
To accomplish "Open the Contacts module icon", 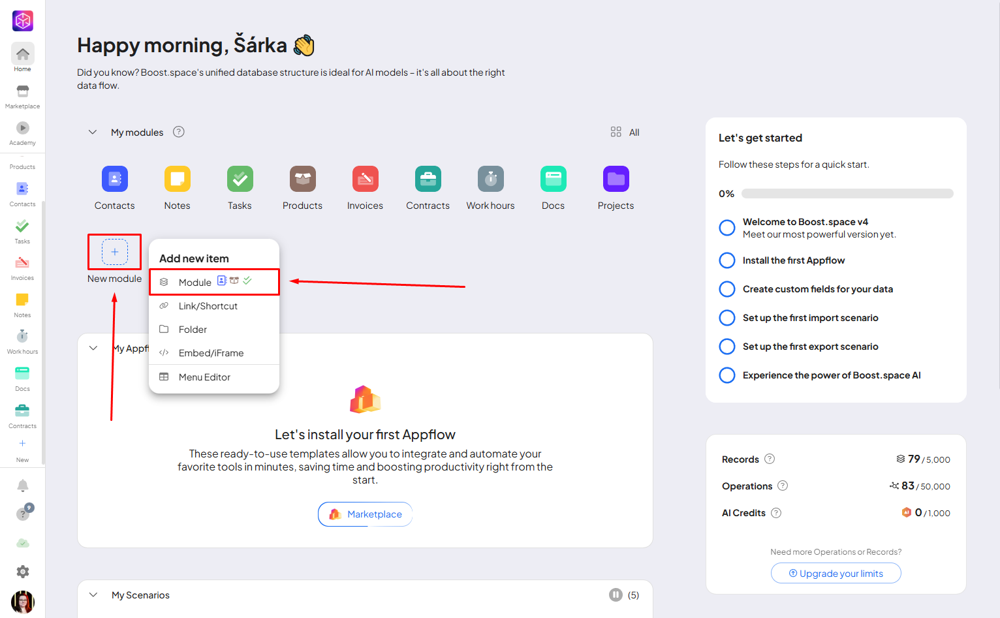I will pyautogui.click(x=114, y=179).
